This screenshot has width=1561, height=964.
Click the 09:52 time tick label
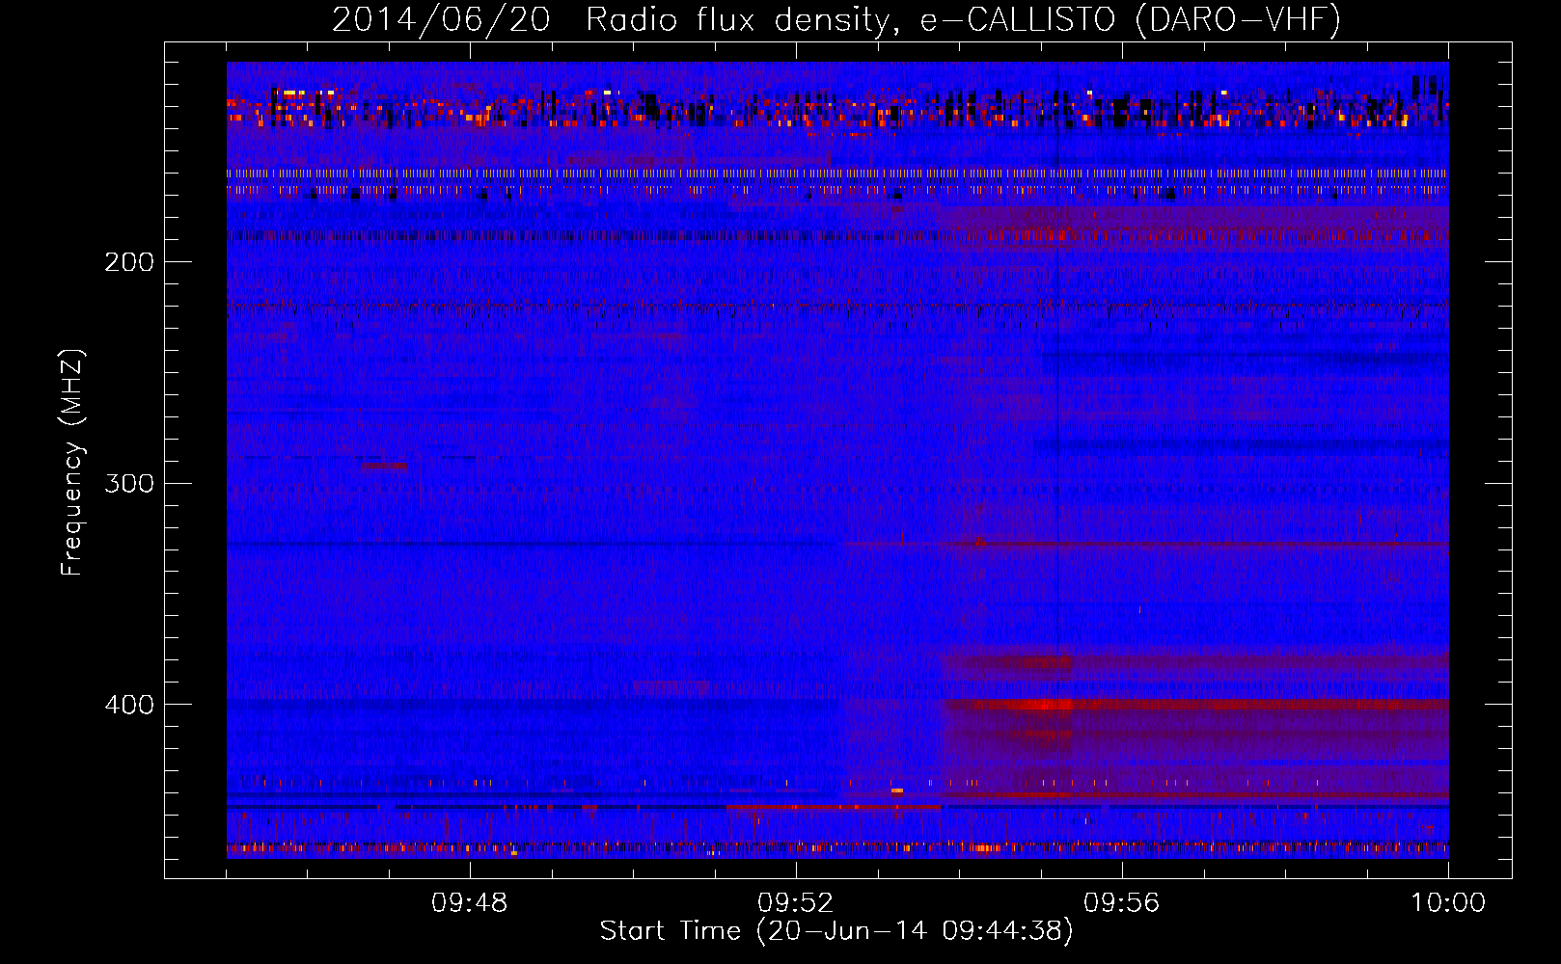(x=796, y=903)
